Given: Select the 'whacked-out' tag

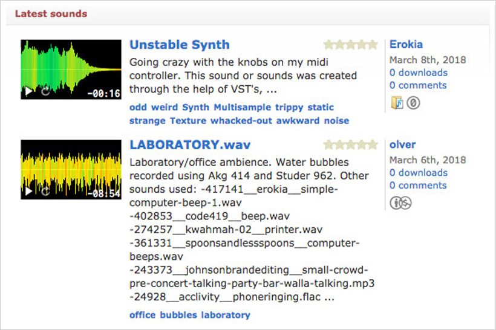Looking at the screenshot, I should [241, 120].
